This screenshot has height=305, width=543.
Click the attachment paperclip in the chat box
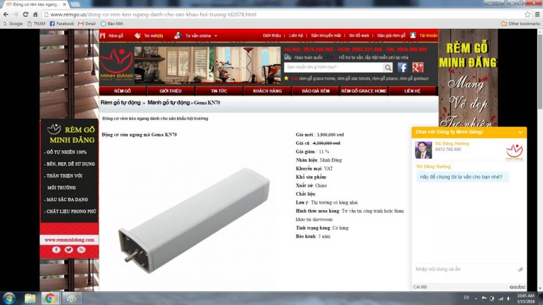520,269
